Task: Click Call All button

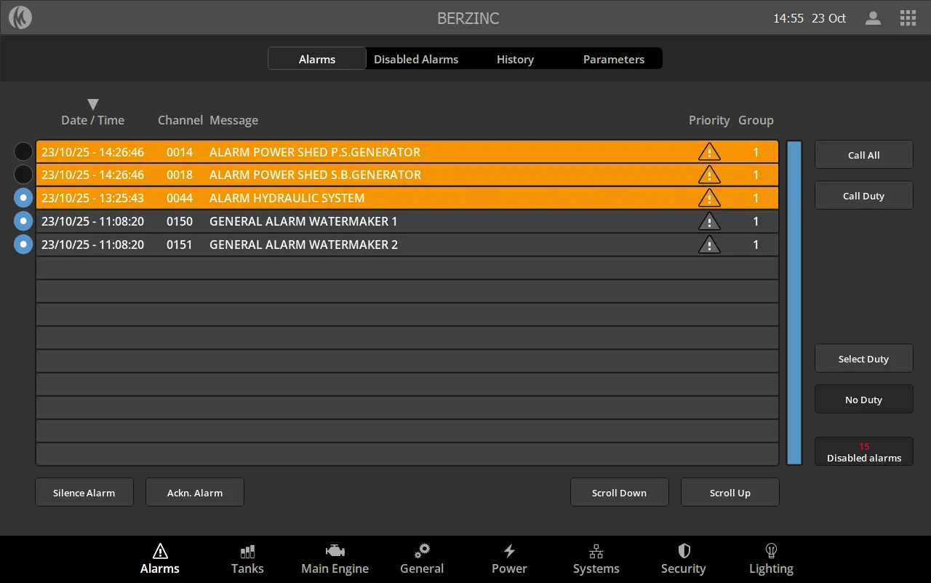Action: pyautogui.click(x=864, y=155)
